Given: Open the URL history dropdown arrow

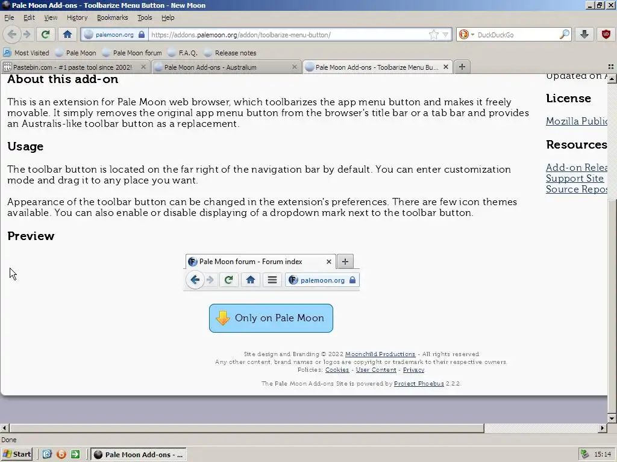Looking at the screenshot, I should (x=445, y=34).
